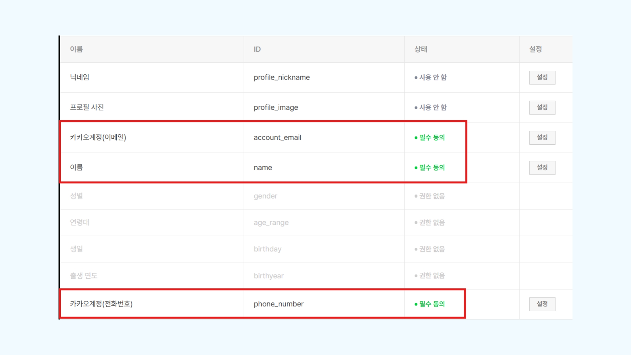Click the 카카오계정(이메일) row label
Image resolution: width=631 pixels, height=355 pixels.
pyautogui.click(x=98, y=137)
